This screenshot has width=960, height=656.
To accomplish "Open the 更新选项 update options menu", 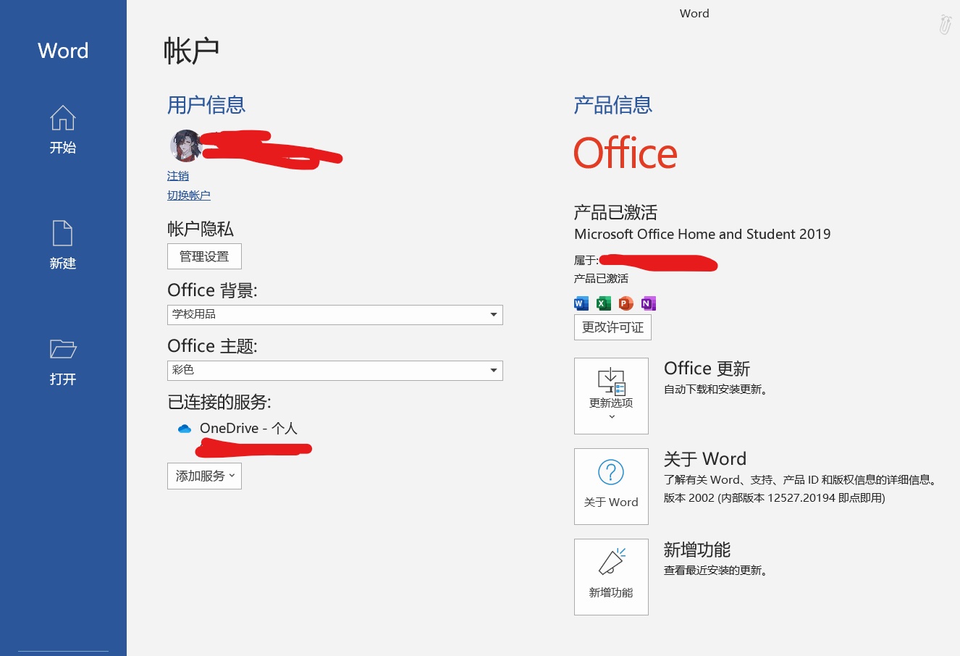I will 611,396.
